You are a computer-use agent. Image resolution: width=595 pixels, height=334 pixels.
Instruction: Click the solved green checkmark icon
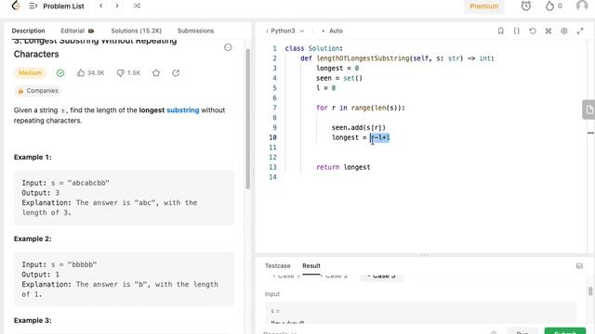click(x=60, y=72)
